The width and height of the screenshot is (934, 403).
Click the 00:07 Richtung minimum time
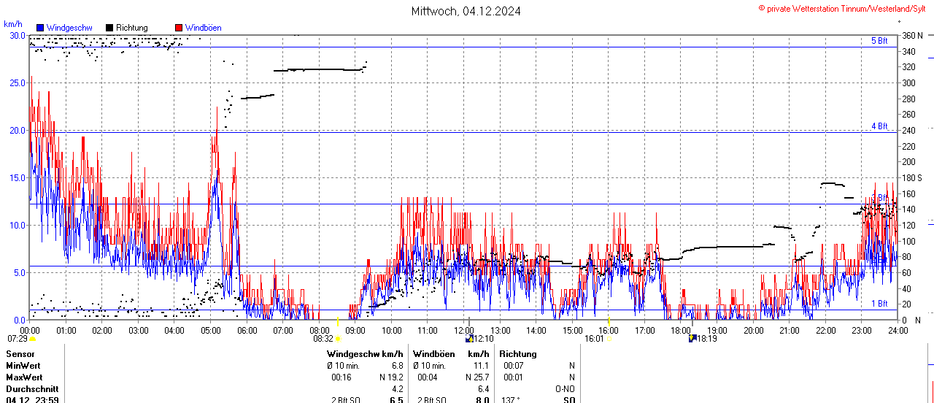(514, 366)
